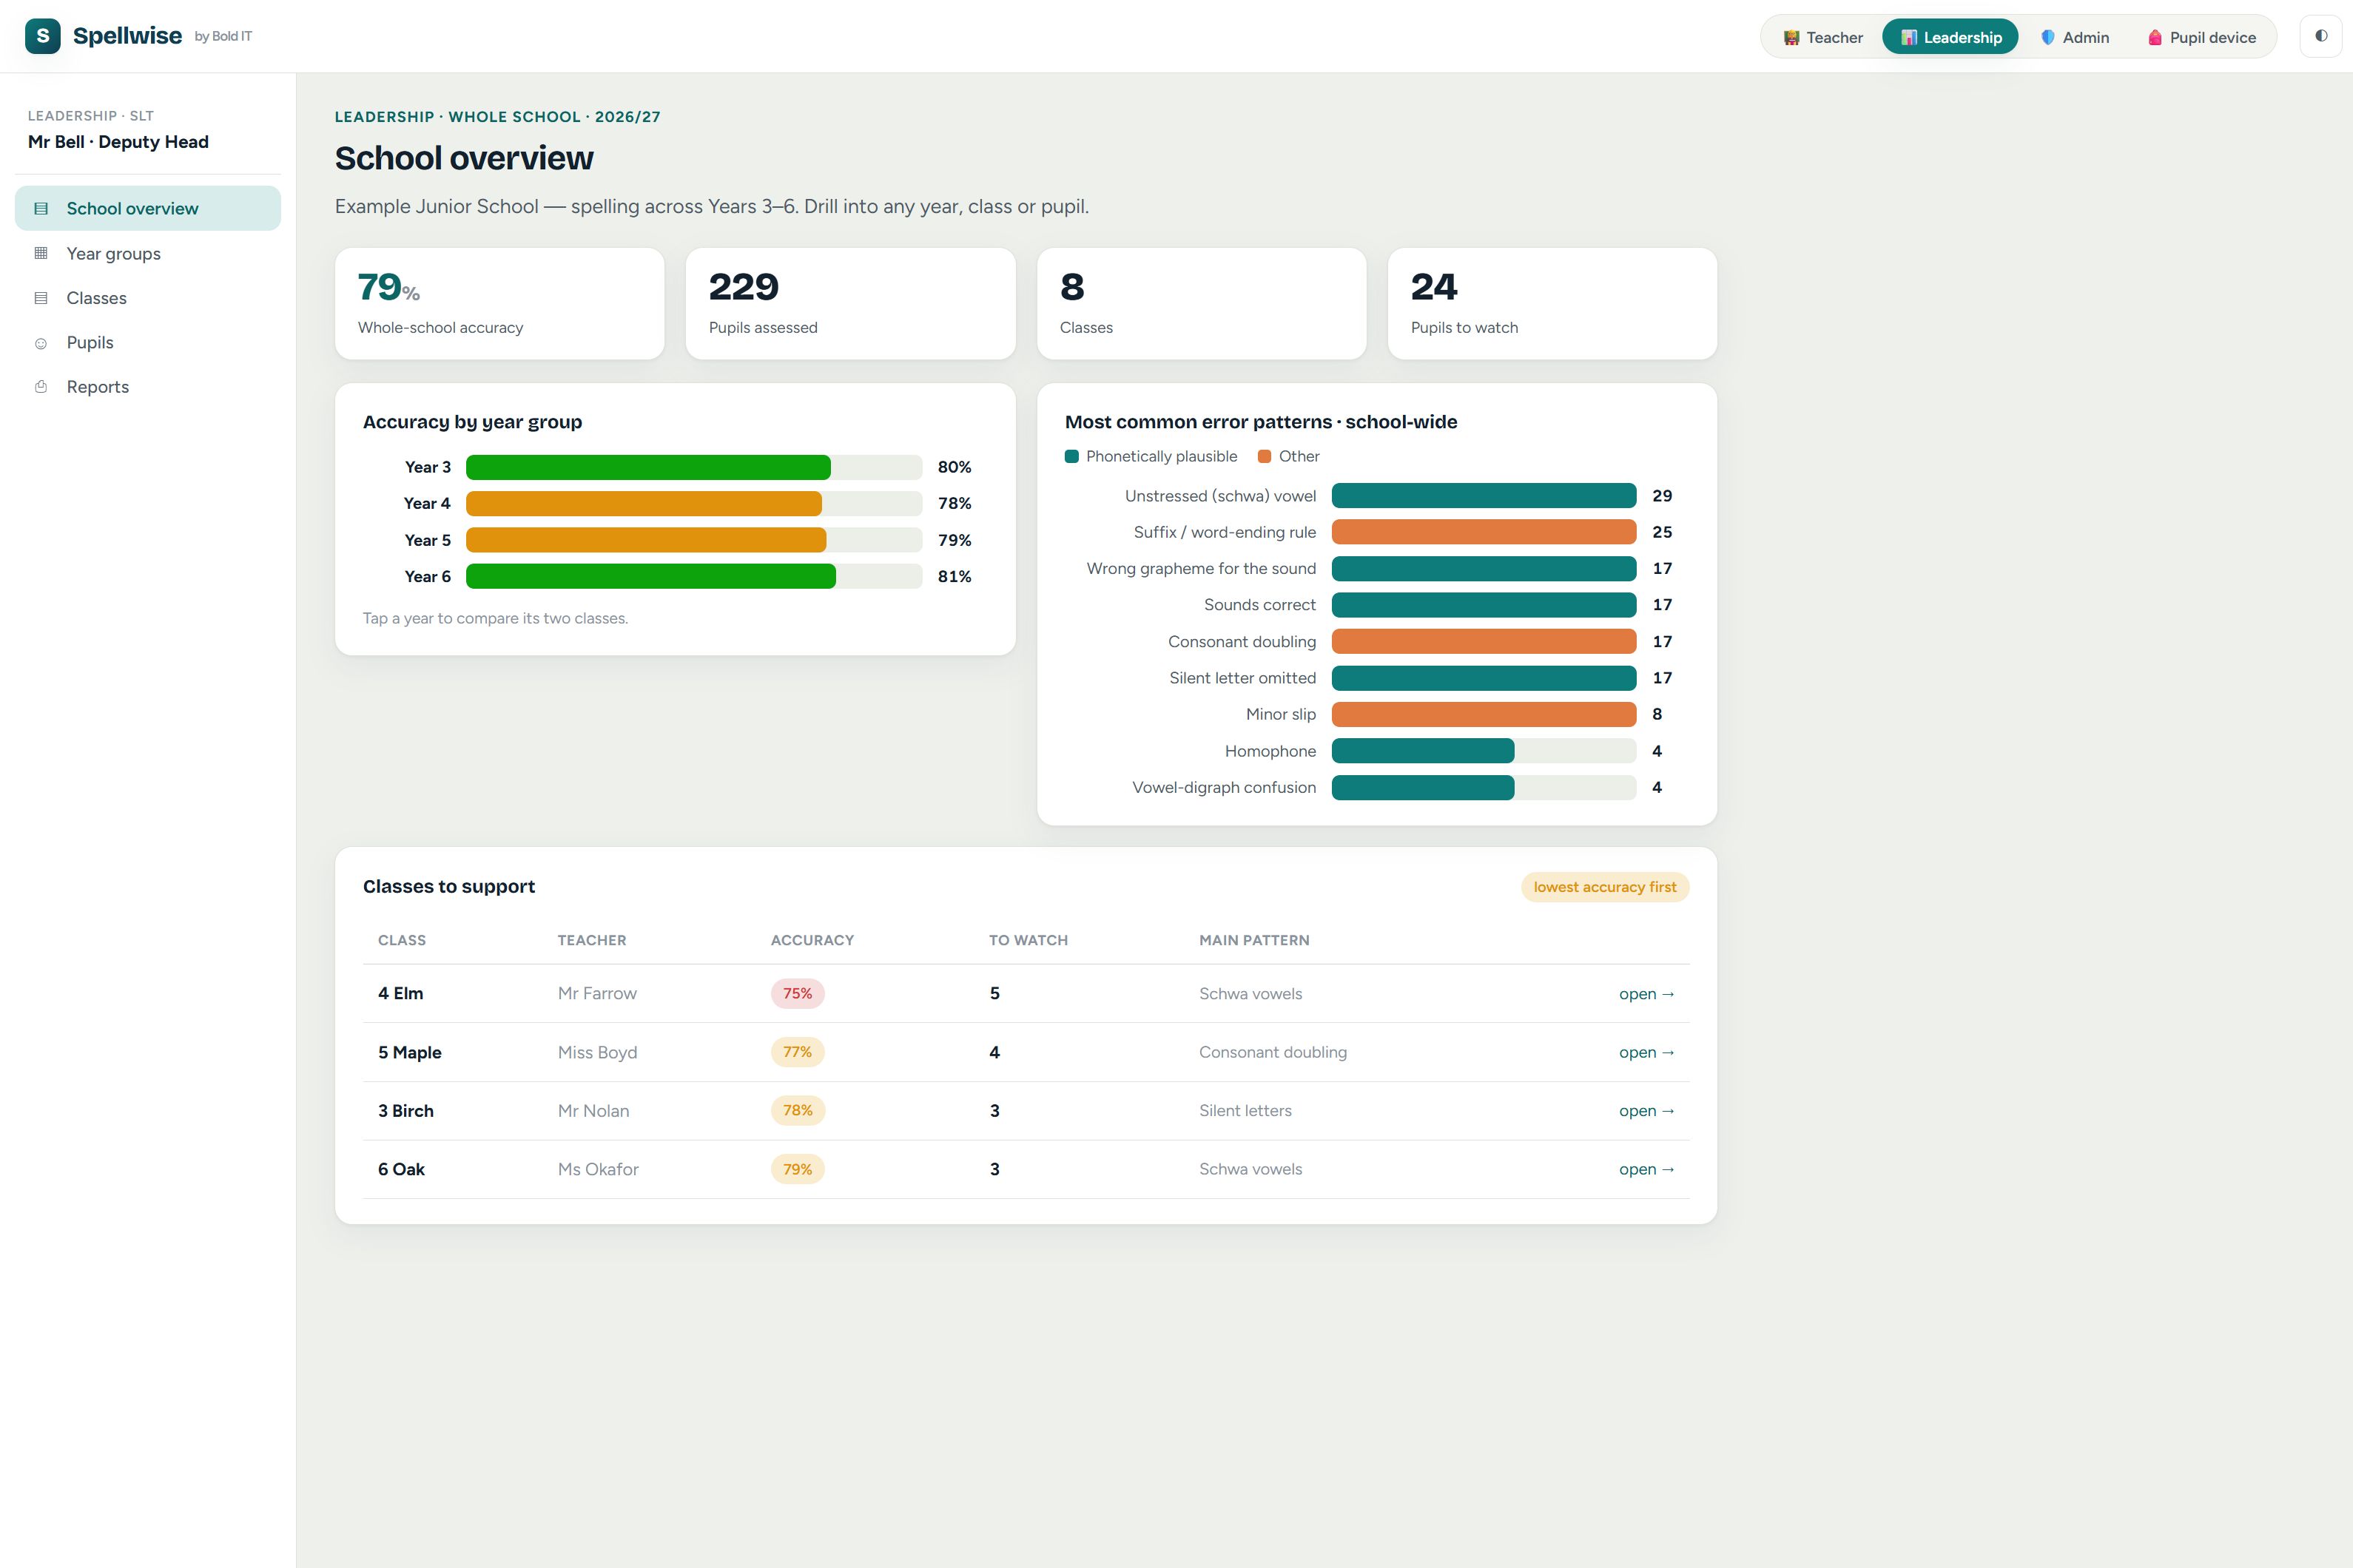Viewport: 2353px width, 1568px height.
Task: Switch to the Admin view
Action: [2074, 37]
